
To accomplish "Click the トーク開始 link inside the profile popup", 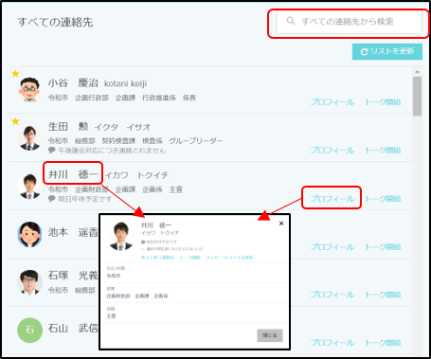I will [190, 258].
